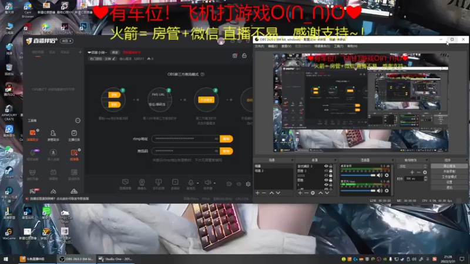Adjust Mic/Aux volume slider

tap(358, 191)
